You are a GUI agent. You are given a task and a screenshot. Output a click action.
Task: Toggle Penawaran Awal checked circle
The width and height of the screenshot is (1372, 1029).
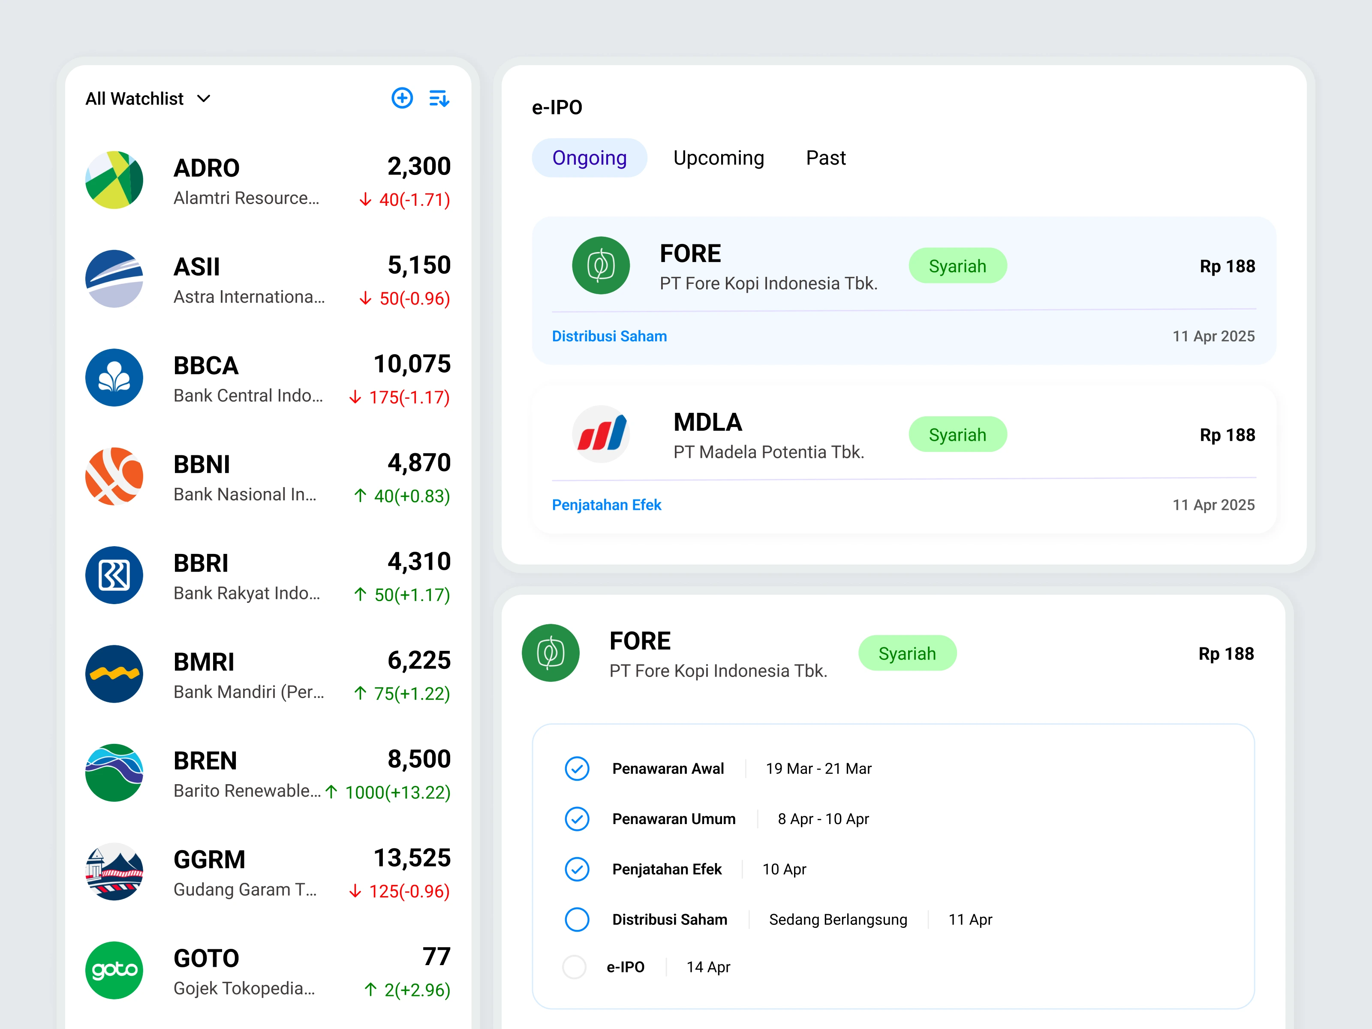coord(577,768)
